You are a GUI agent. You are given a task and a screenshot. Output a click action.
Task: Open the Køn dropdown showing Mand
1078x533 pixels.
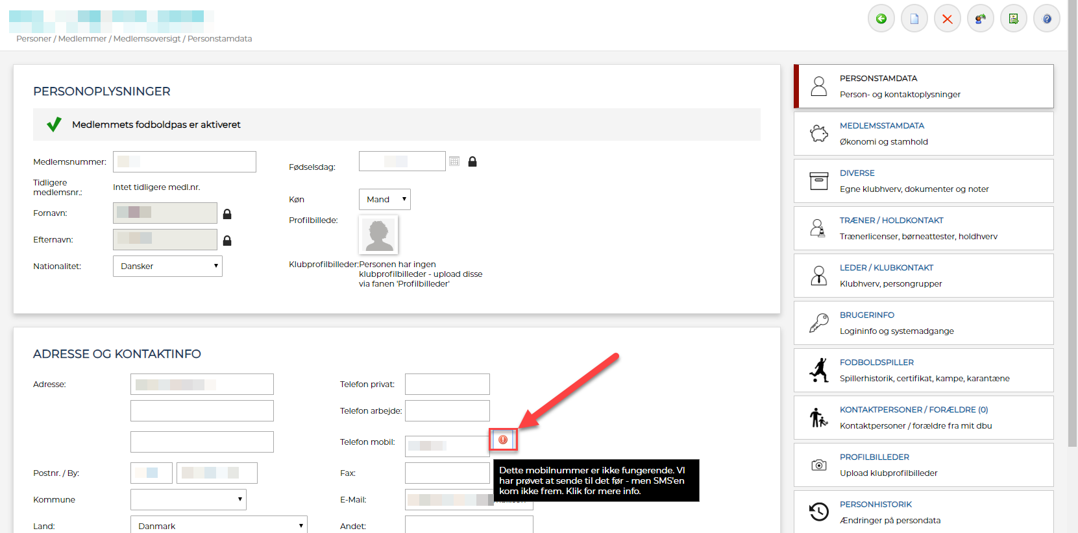(x=385, y=199)
